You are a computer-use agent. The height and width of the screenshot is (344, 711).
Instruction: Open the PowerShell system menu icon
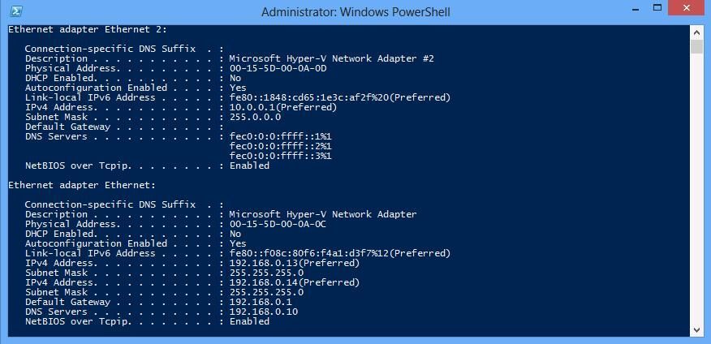[16, 11]
